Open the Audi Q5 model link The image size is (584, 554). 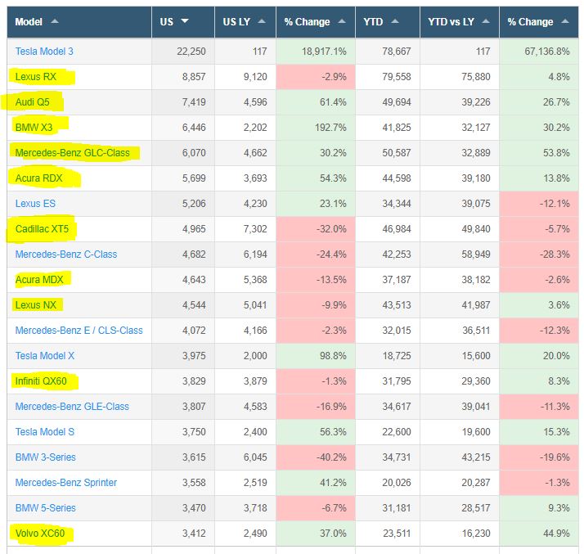coord(33,101)
